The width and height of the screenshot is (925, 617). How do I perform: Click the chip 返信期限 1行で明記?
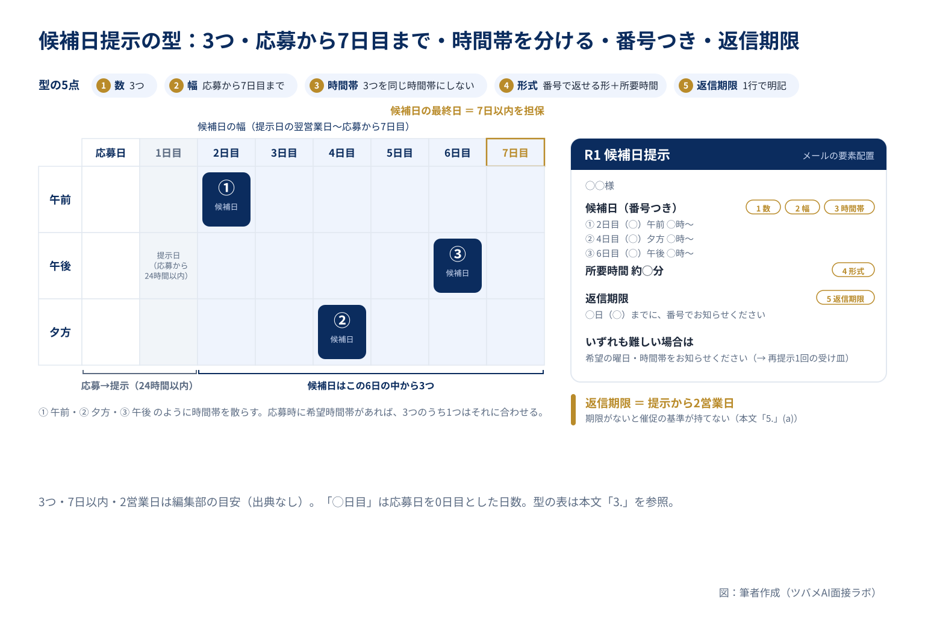[737, 86]
